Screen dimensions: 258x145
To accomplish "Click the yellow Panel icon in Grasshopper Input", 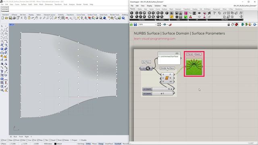I will [x=172, y=17].
